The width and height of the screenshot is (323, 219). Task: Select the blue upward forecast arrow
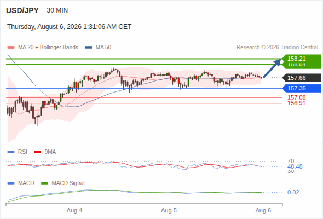pyautogui.click(x=272, y=68)
